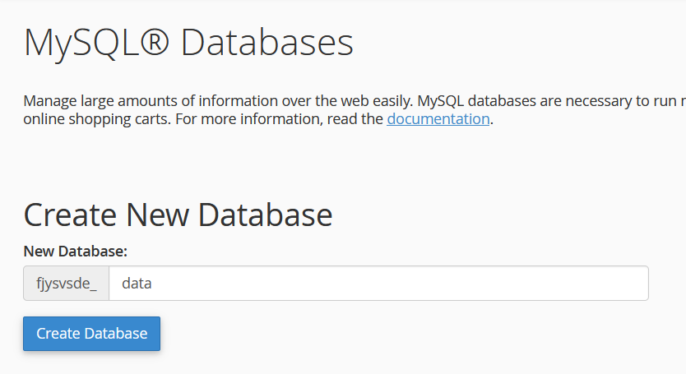Viewport: 686px width, 374px height.
Task: Click the word 'data' in the field
Action: (137, 284)
